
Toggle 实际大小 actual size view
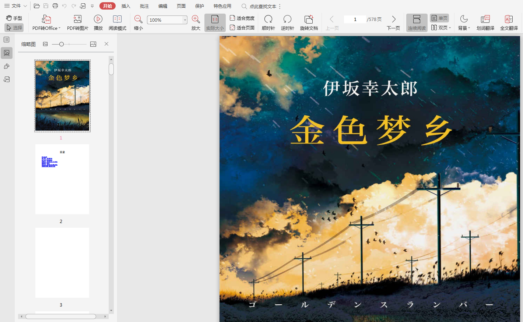215,23
